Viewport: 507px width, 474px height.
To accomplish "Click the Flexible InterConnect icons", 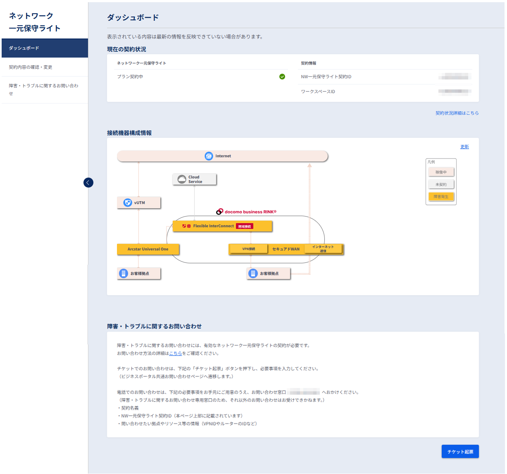I will tap(186, 226).
